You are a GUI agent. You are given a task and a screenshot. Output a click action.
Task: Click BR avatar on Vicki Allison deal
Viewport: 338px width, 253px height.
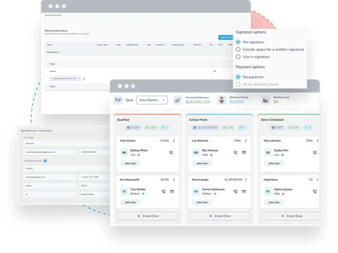point(124,152)
